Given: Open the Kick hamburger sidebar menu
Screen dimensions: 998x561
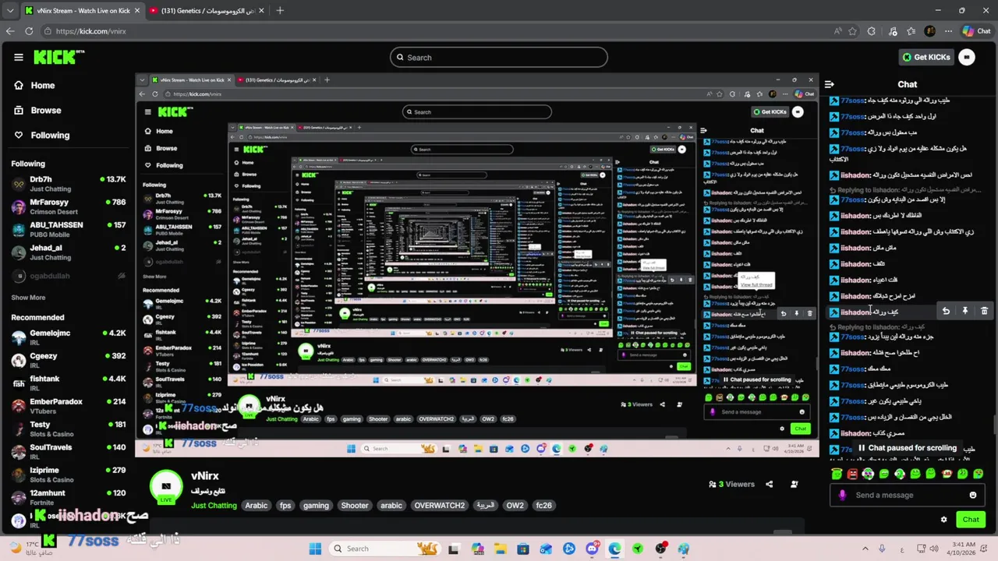Looking at the screenshot, I should 19,57.
